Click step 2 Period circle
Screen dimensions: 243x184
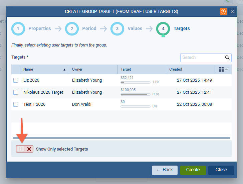tap(72, 29)
